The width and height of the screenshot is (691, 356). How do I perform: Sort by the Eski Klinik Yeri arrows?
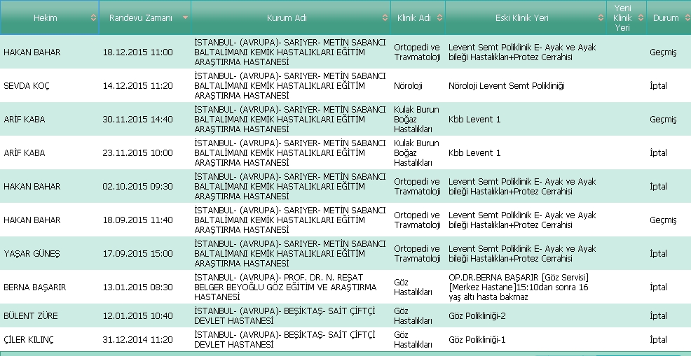pos(601,17)
